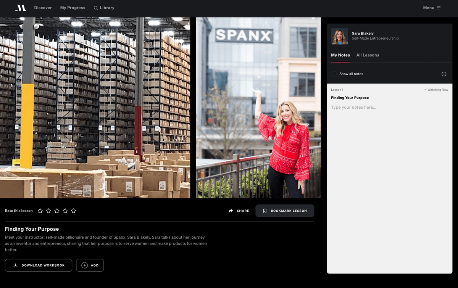This screenshot has width=458, height=288.
Task: Click the SHARE label
Action: click(x=243, y=211)
